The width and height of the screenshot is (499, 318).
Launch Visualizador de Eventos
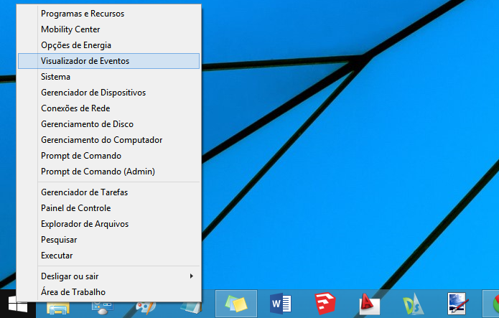click(109, 61)
